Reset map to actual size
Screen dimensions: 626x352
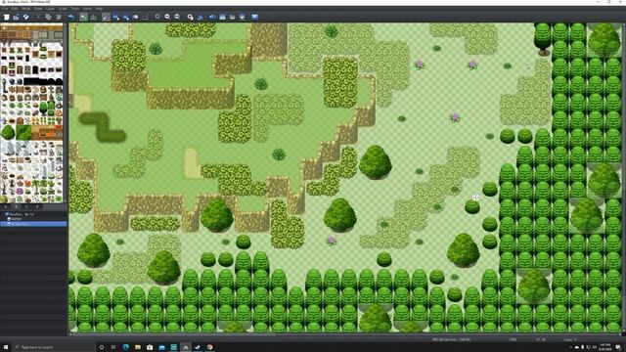click(177, 17)
